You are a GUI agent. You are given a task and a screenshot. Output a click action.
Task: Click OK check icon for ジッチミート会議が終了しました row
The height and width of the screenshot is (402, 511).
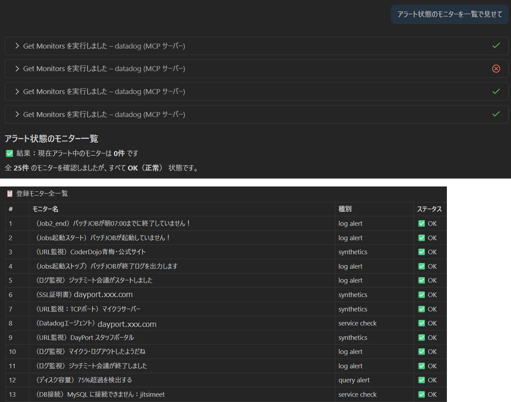pyautogui.click(x=422, y=366)
